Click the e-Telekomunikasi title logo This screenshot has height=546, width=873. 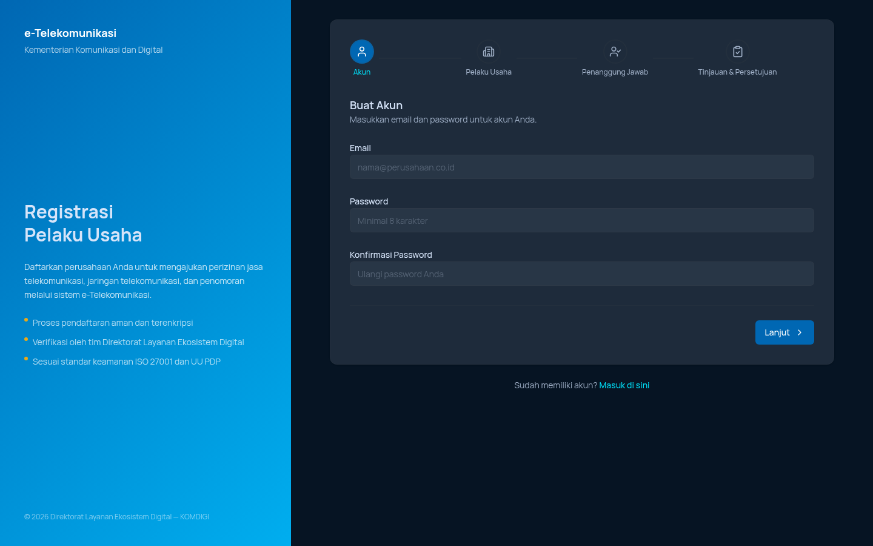point(70,33)
